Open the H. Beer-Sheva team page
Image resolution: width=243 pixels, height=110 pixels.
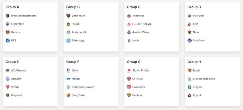(x=142, y=24)
